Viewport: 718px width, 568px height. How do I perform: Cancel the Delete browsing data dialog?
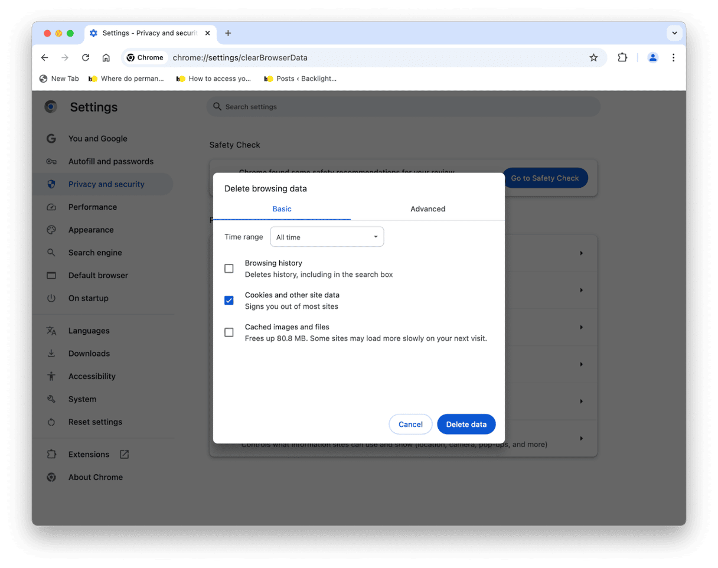click(410, 424)
